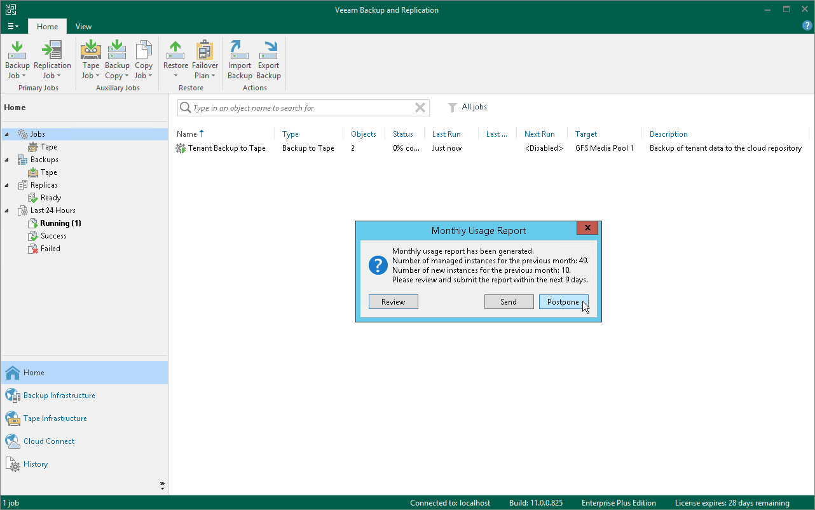This screenshot has width=815, height=510.
Task: Select the Success tree item
Action: click(x=53, y=236)
